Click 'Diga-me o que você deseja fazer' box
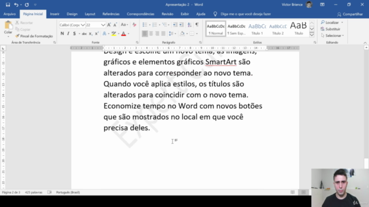Image resolution: width=369 pixels, height=207 pixels. click(246, 14)
